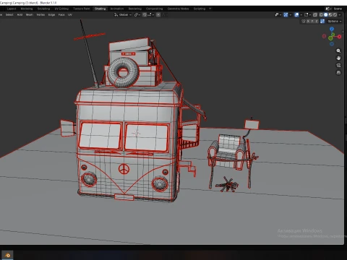Switch perspective/orthographic view icon
Viewport: 347px width, 260px height.
(338, 72)
